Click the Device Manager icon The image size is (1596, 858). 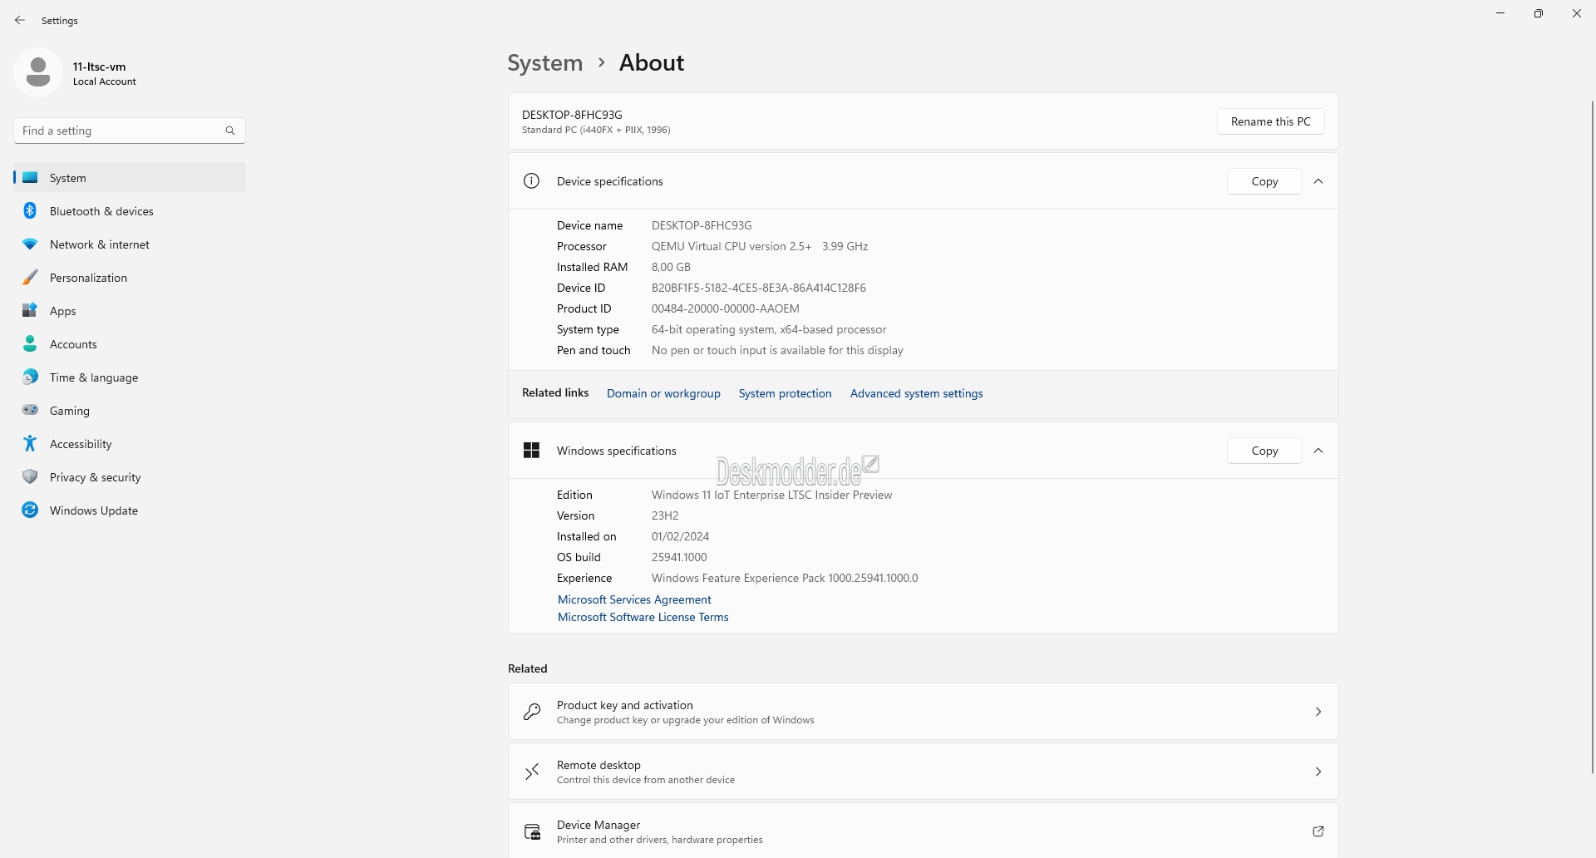[x=532, y=831]
